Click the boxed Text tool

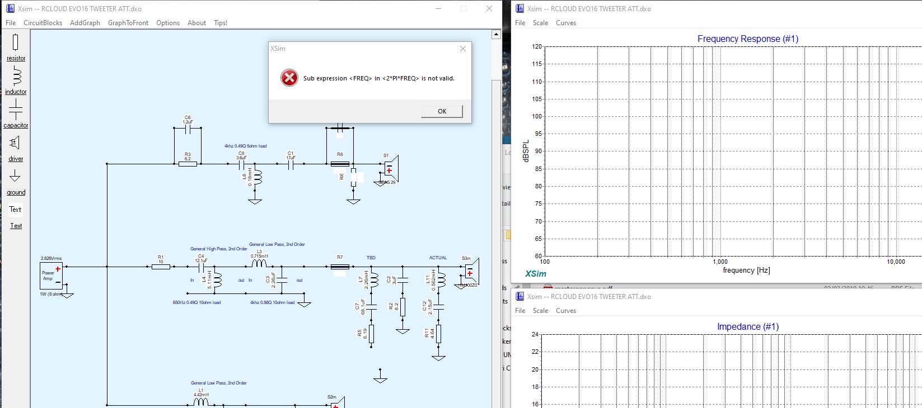pos(15,210)
